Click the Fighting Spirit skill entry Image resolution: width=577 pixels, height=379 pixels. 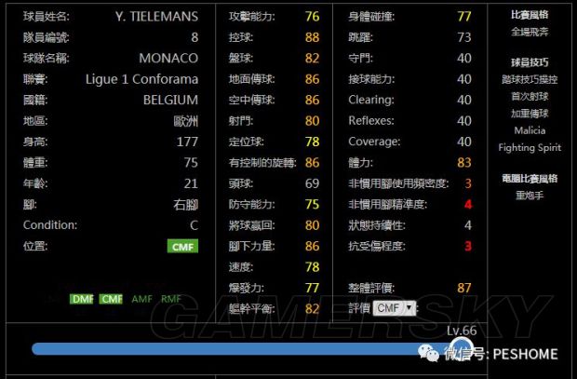530,147
